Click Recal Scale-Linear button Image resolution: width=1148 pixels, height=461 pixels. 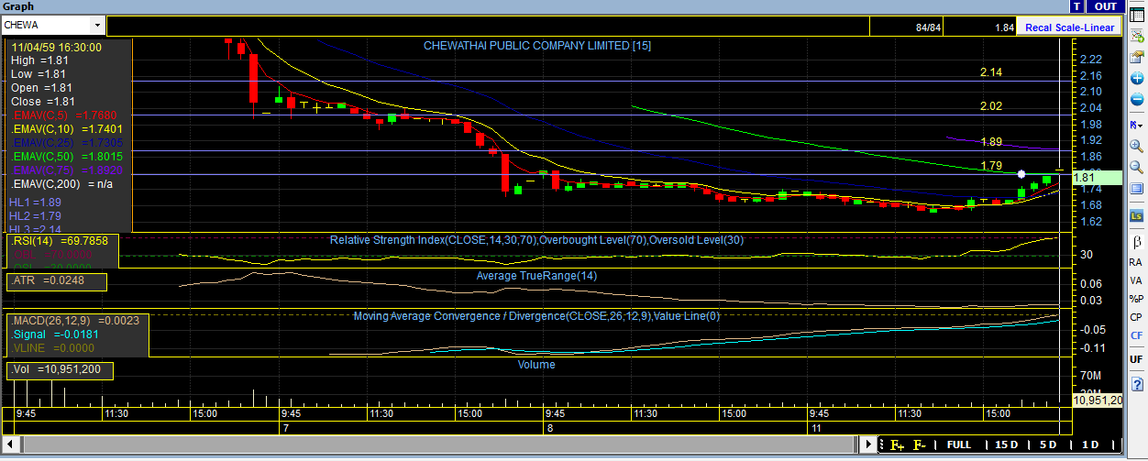[x=1069, y=27]
